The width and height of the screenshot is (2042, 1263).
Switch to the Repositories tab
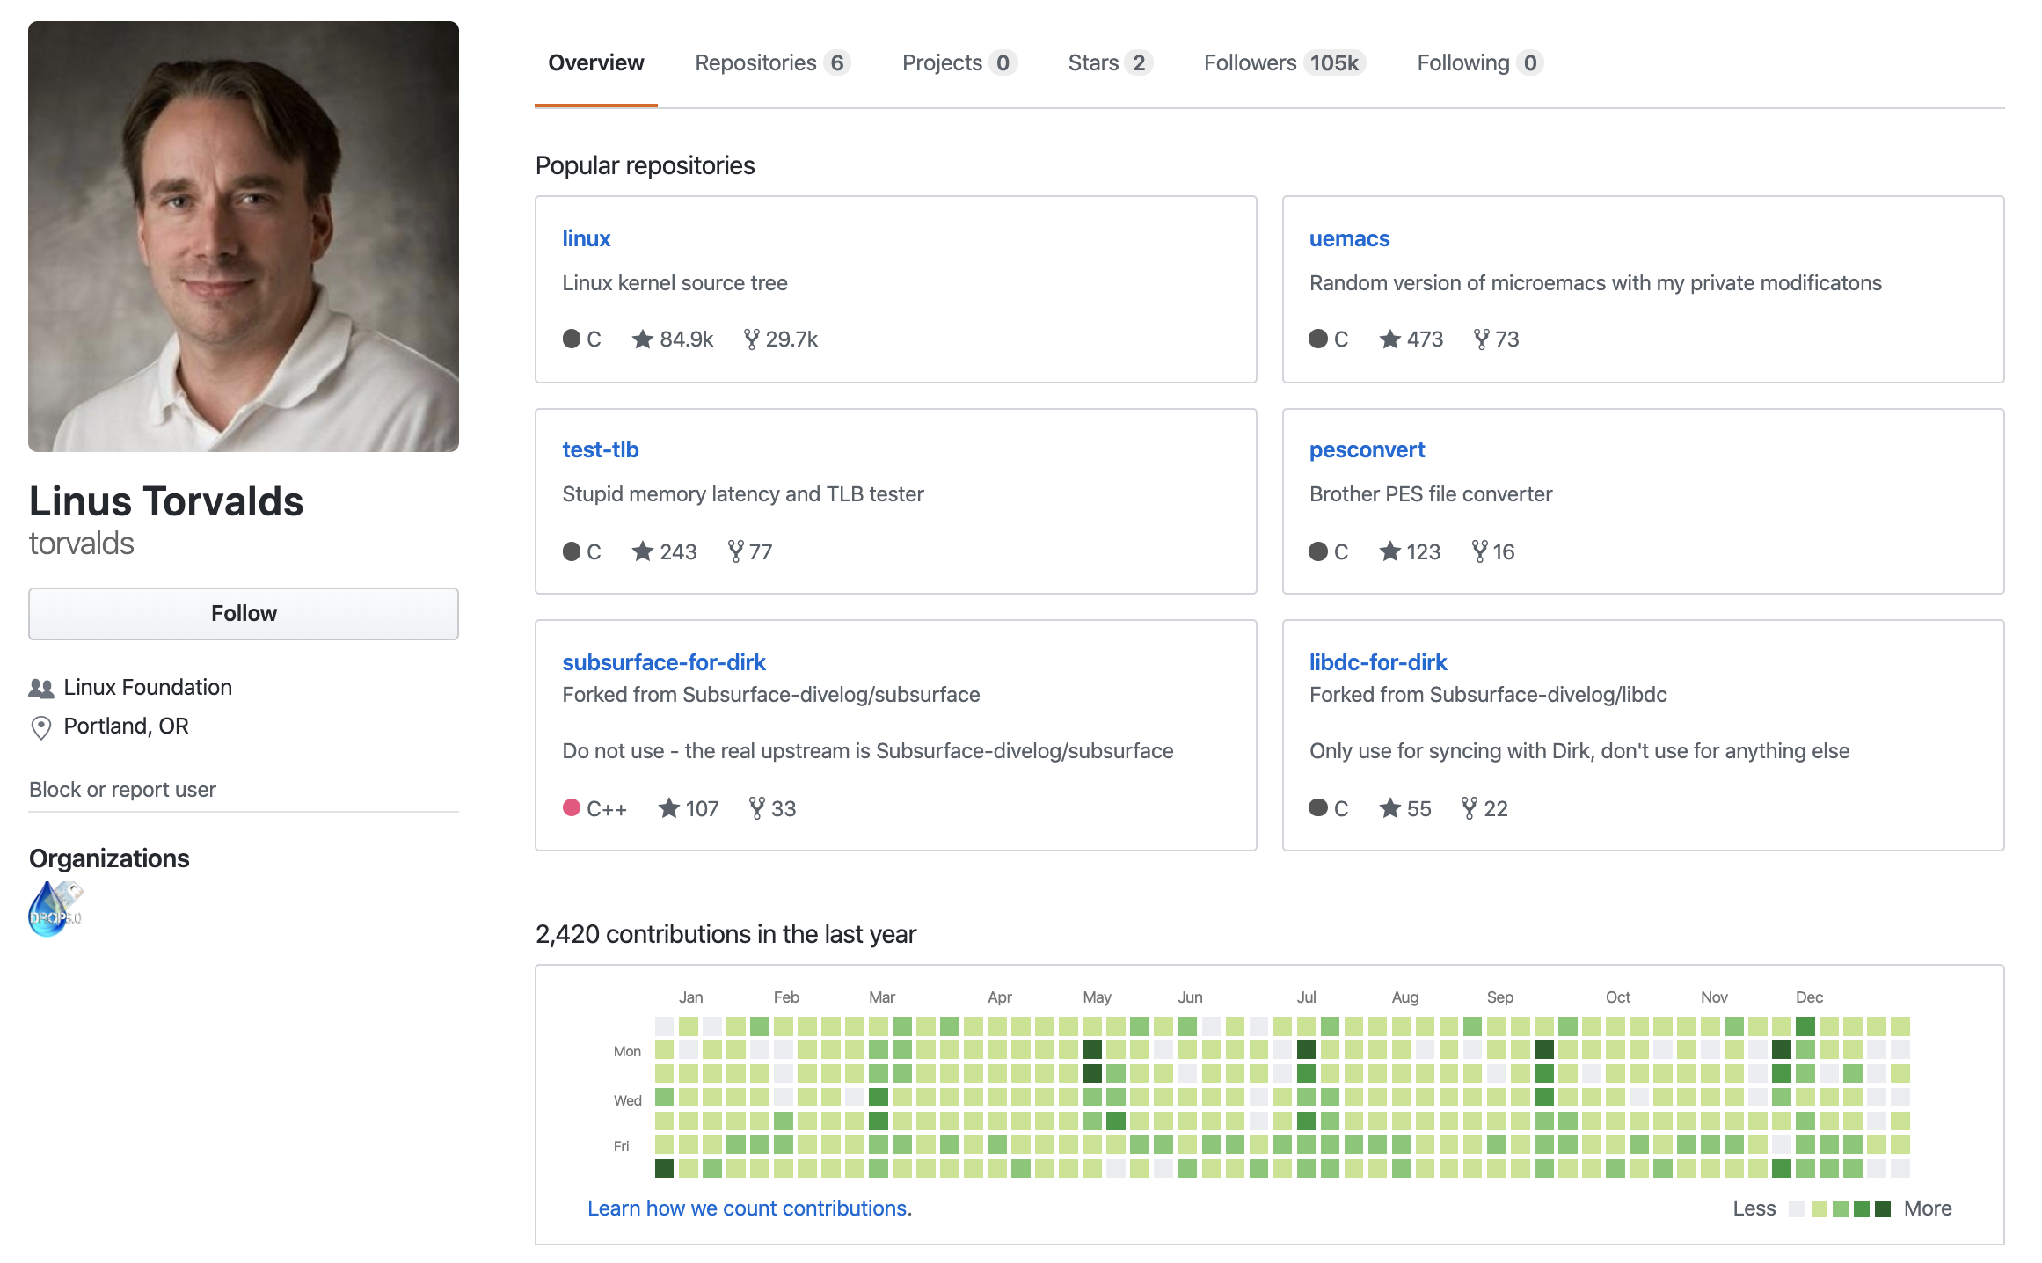[x=771, y=63]
